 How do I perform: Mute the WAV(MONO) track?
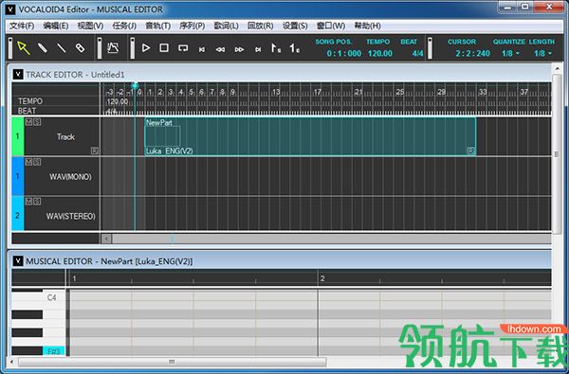click(28, 162)
